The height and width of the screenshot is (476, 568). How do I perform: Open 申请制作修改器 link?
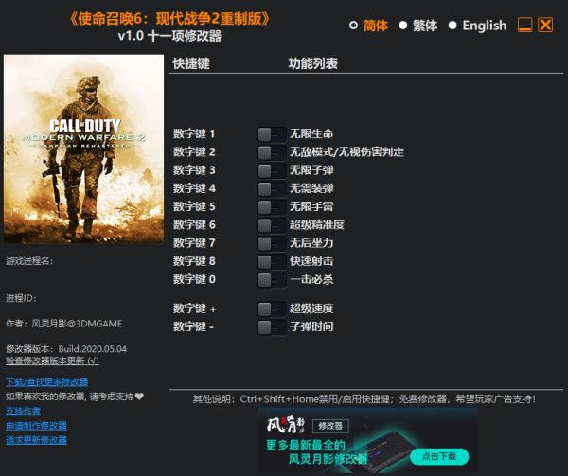36,426
